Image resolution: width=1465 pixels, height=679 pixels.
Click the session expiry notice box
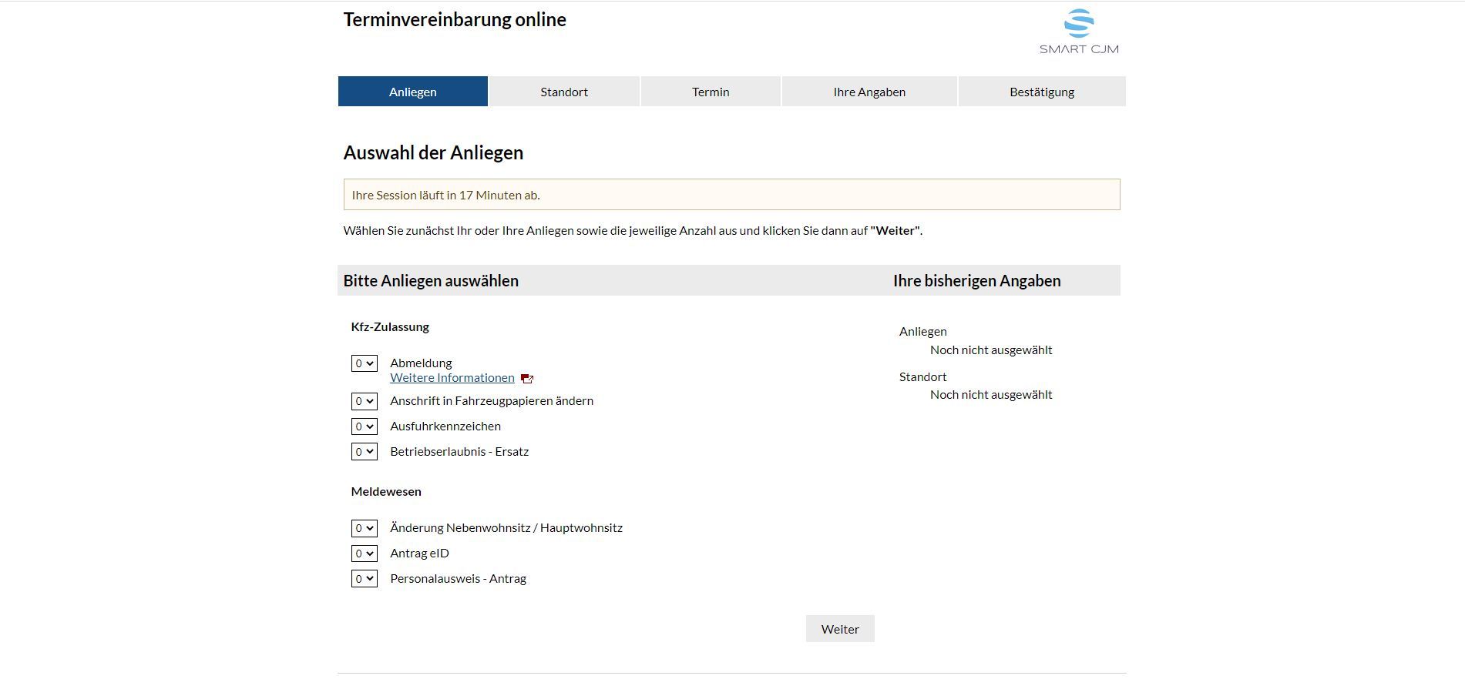tap(731, 195)
